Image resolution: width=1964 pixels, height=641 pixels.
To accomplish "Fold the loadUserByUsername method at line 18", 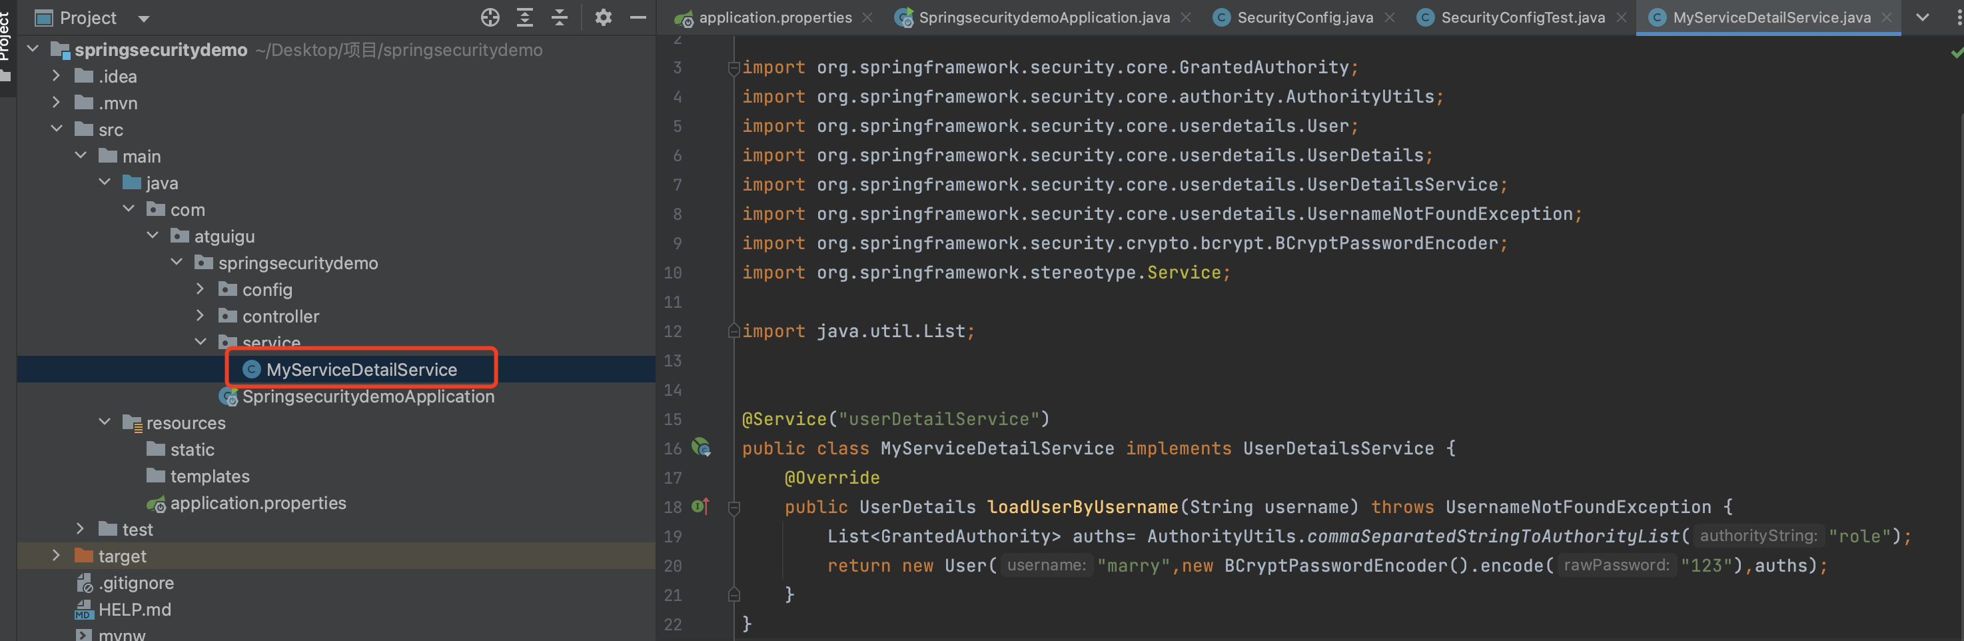I will [734, 508].
